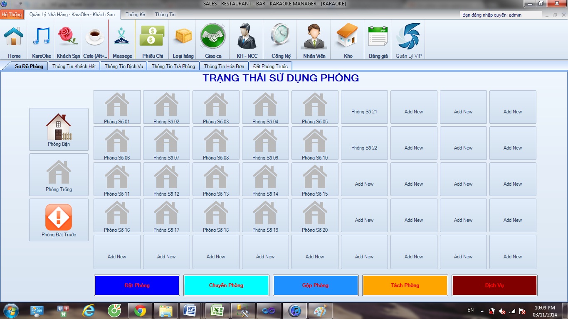Switch to Thông Tin Trả Phòng tab
Viewport: 568px width, 319px height.
click(173, 66)
